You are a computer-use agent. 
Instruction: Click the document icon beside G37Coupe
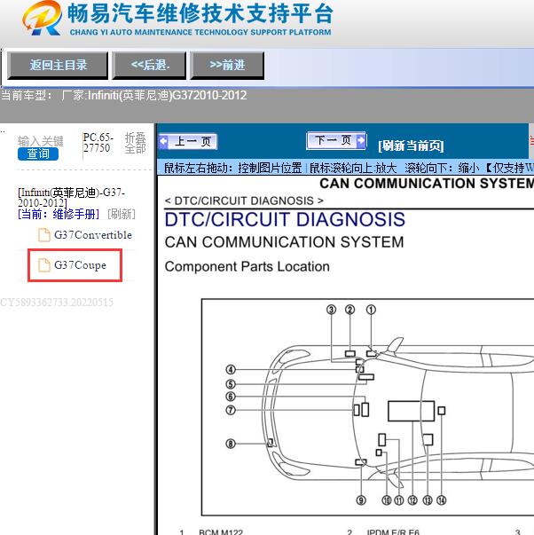44,265
